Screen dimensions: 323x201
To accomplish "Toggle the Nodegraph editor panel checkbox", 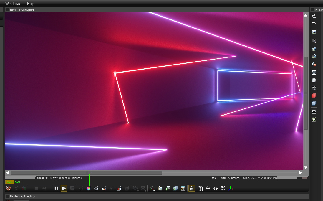I will click(7, 196).
